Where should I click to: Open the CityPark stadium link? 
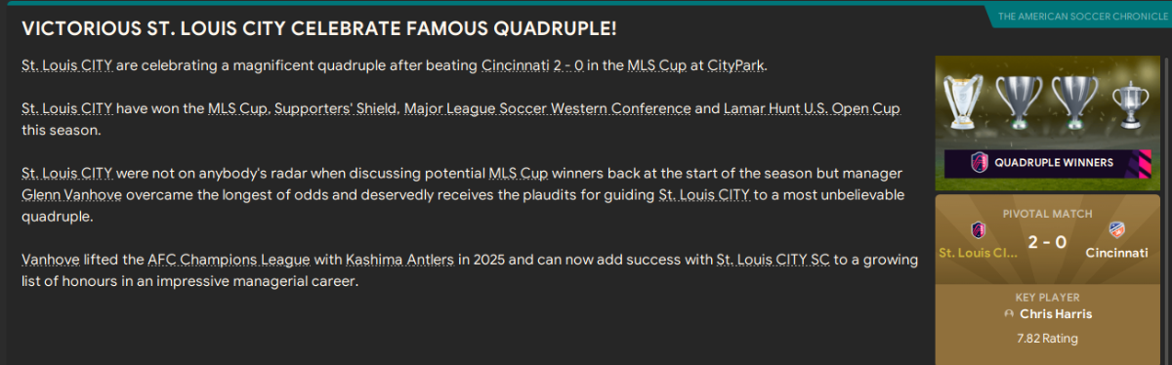[741, 65]
